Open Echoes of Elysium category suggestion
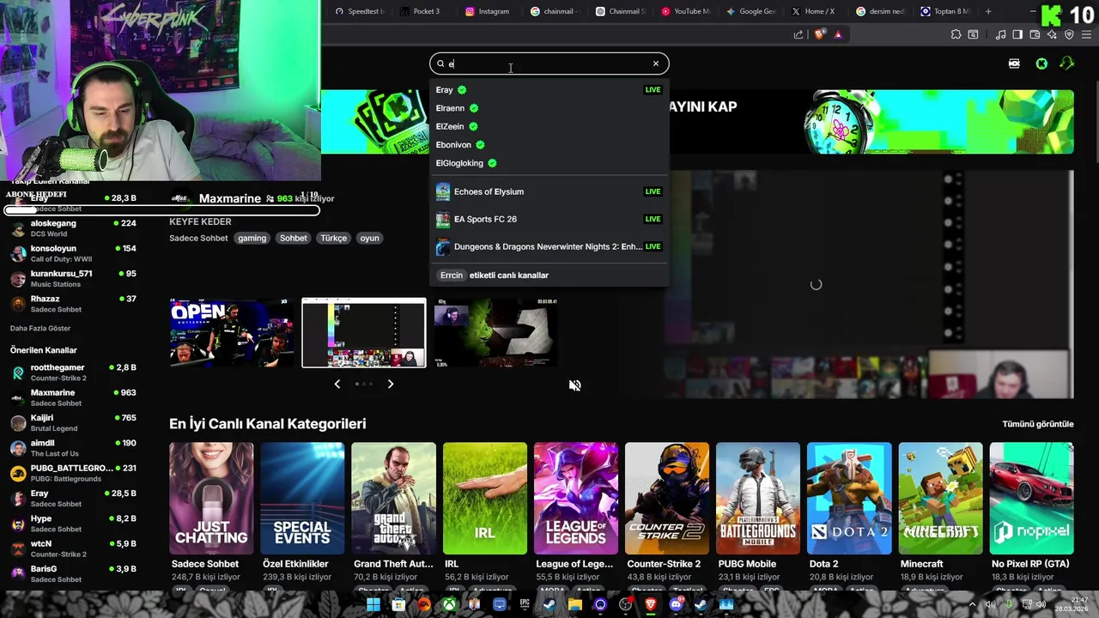 [549, 191]
